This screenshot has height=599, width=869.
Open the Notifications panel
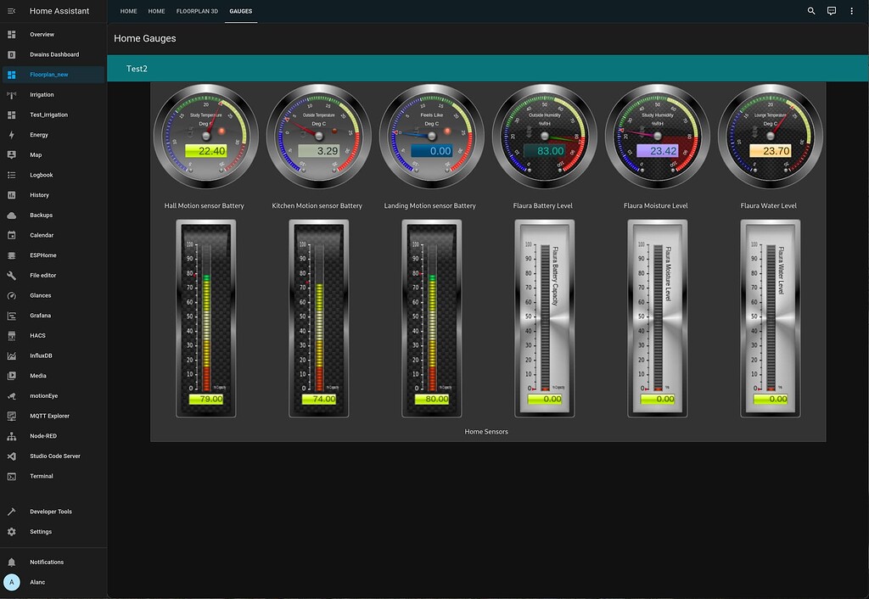(x=46, y=562)
